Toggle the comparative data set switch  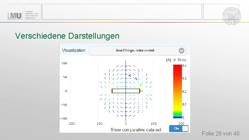point(179,128)
